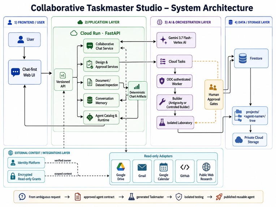
Task: Click the Agent Catalog robot icon
Action: point(90,117)
